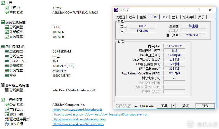Click memory icon beside 有效频率 2400 MHz
The image size is (219, 129).
pyautogui.click(x=7, y=71)
